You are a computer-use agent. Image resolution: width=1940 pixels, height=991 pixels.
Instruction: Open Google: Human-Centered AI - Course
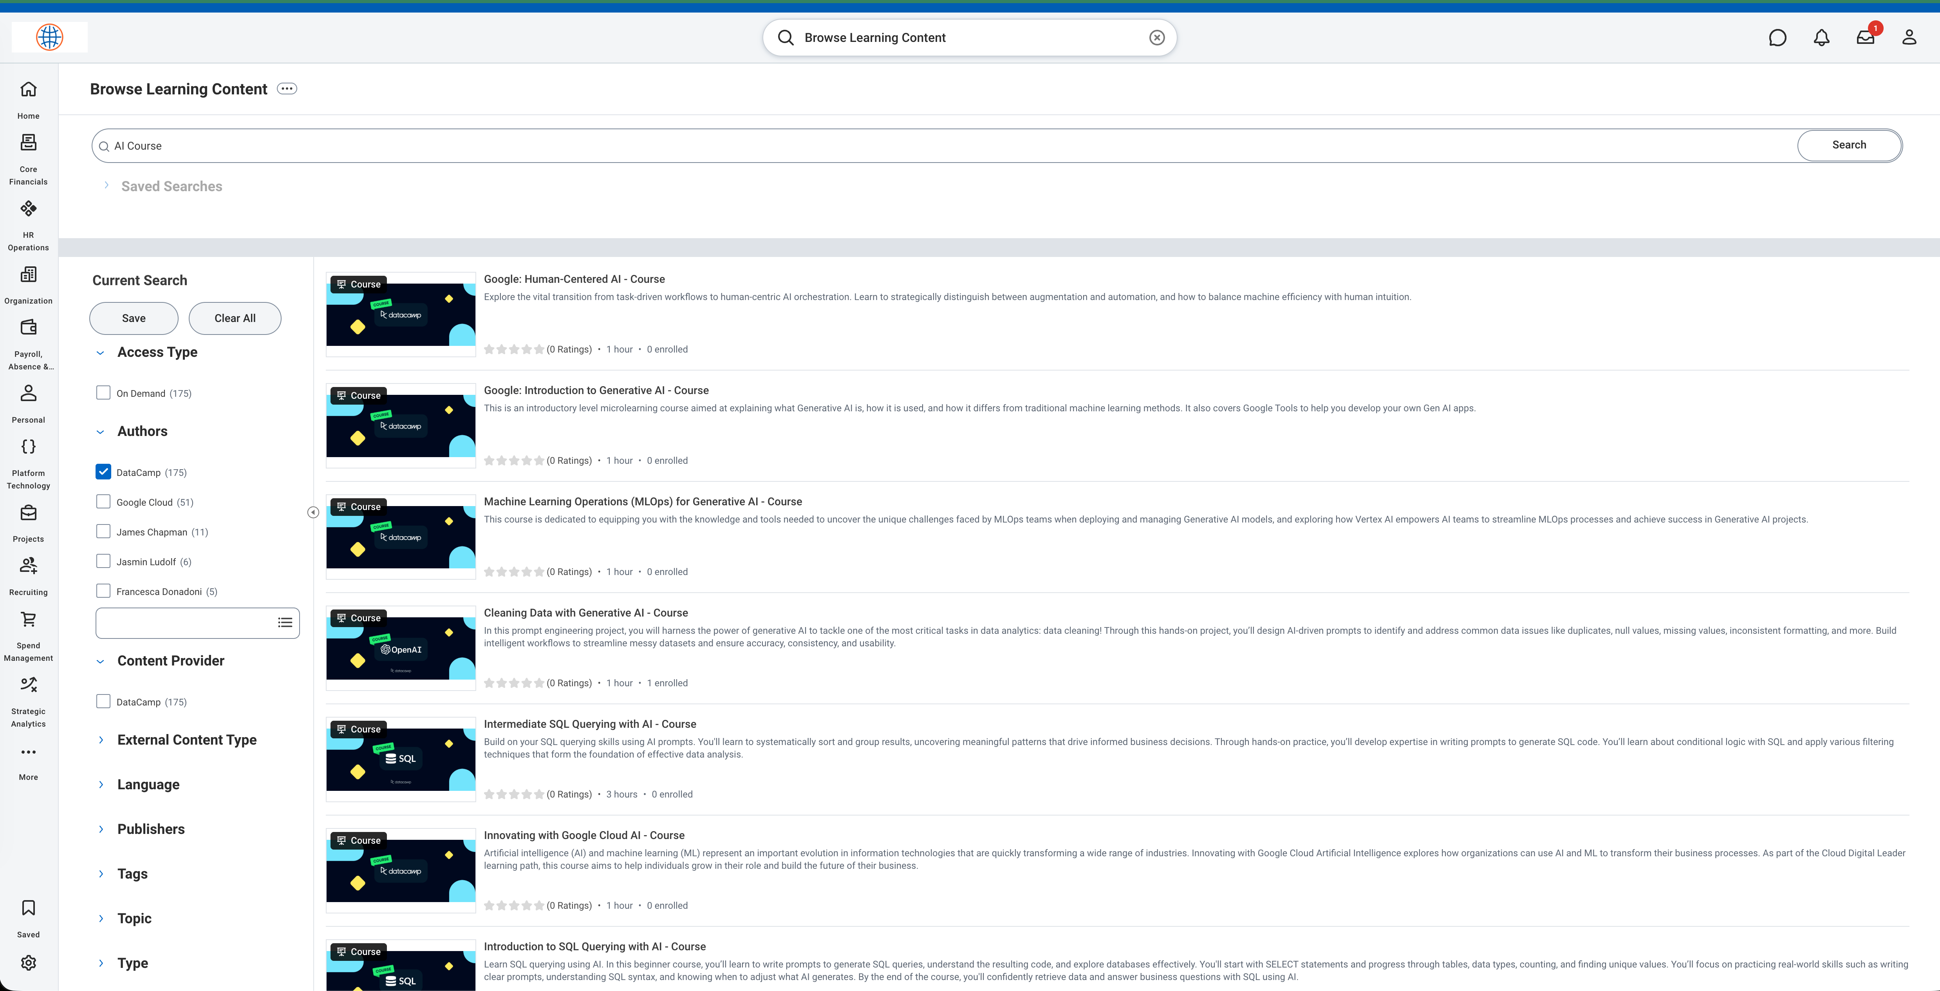click(574, 279)
